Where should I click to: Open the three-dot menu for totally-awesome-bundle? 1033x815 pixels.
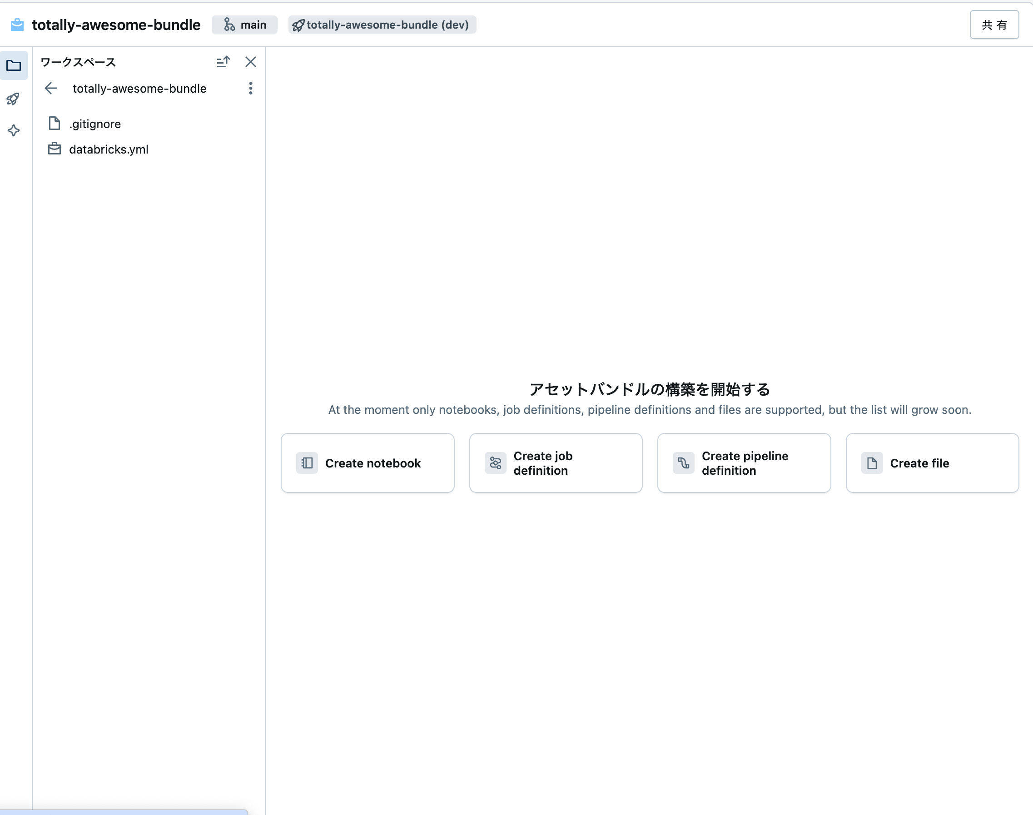[x=250, y=88]
